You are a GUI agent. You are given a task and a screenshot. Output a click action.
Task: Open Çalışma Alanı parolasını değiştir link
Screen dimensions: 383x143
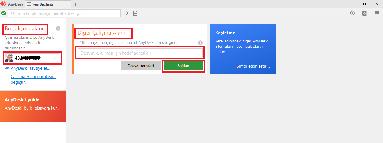pos(33,80)
